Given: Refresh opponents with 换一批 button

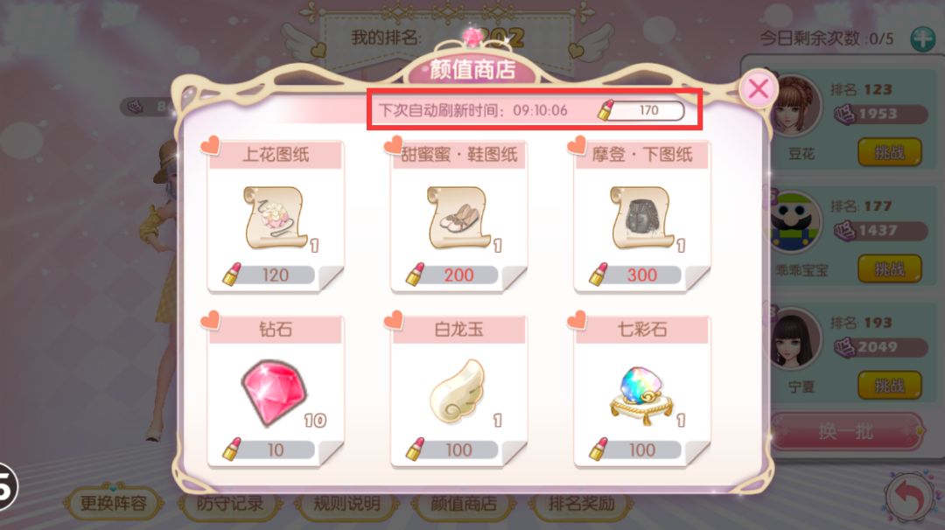Looking at the screenshot, I should click(x=846, y=431).
